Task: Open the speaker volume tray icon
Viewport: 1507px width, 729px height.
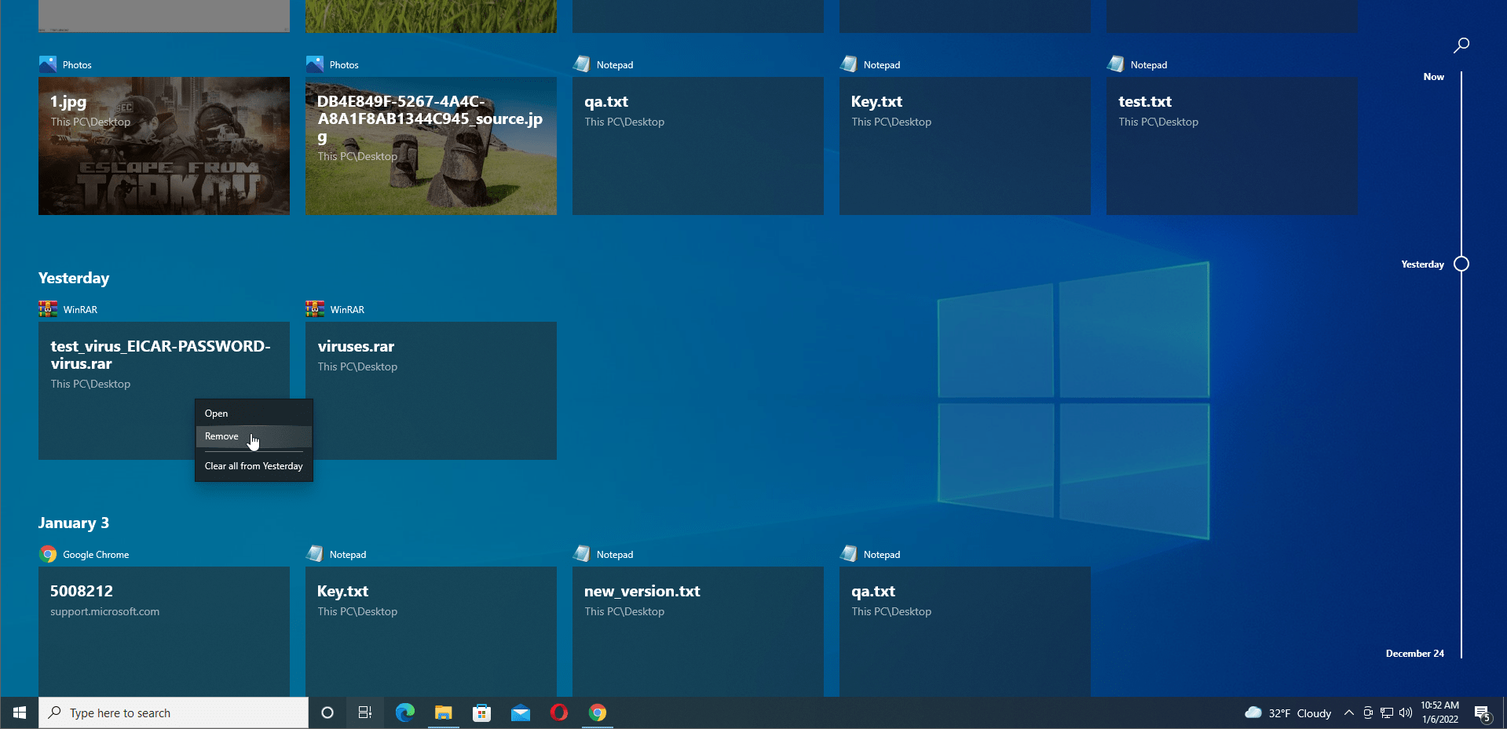Action: pyautogui.click(x=1405, y=713)
